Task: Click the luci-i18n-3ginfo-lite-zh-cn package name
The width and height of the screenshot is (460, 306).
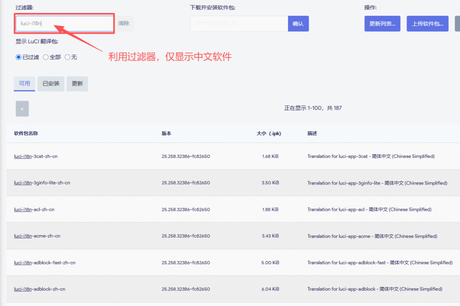Action: [42, 183]
